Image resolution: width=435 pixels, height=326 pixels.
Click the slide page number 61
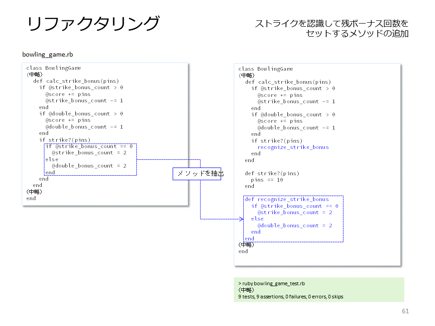tap(405, 311)
